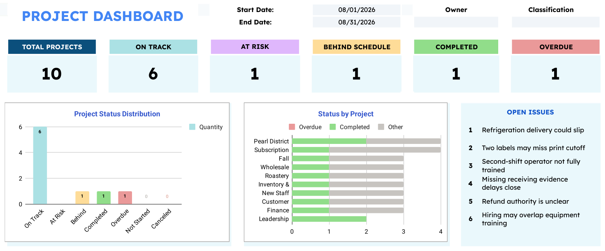605x251 pixels.
Task: Click the Finance row label
Action: [x=278, y=210]
